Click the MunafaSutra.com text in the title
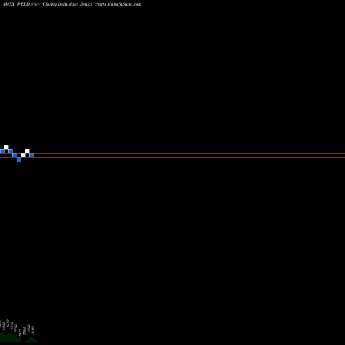 coord(124,4)
